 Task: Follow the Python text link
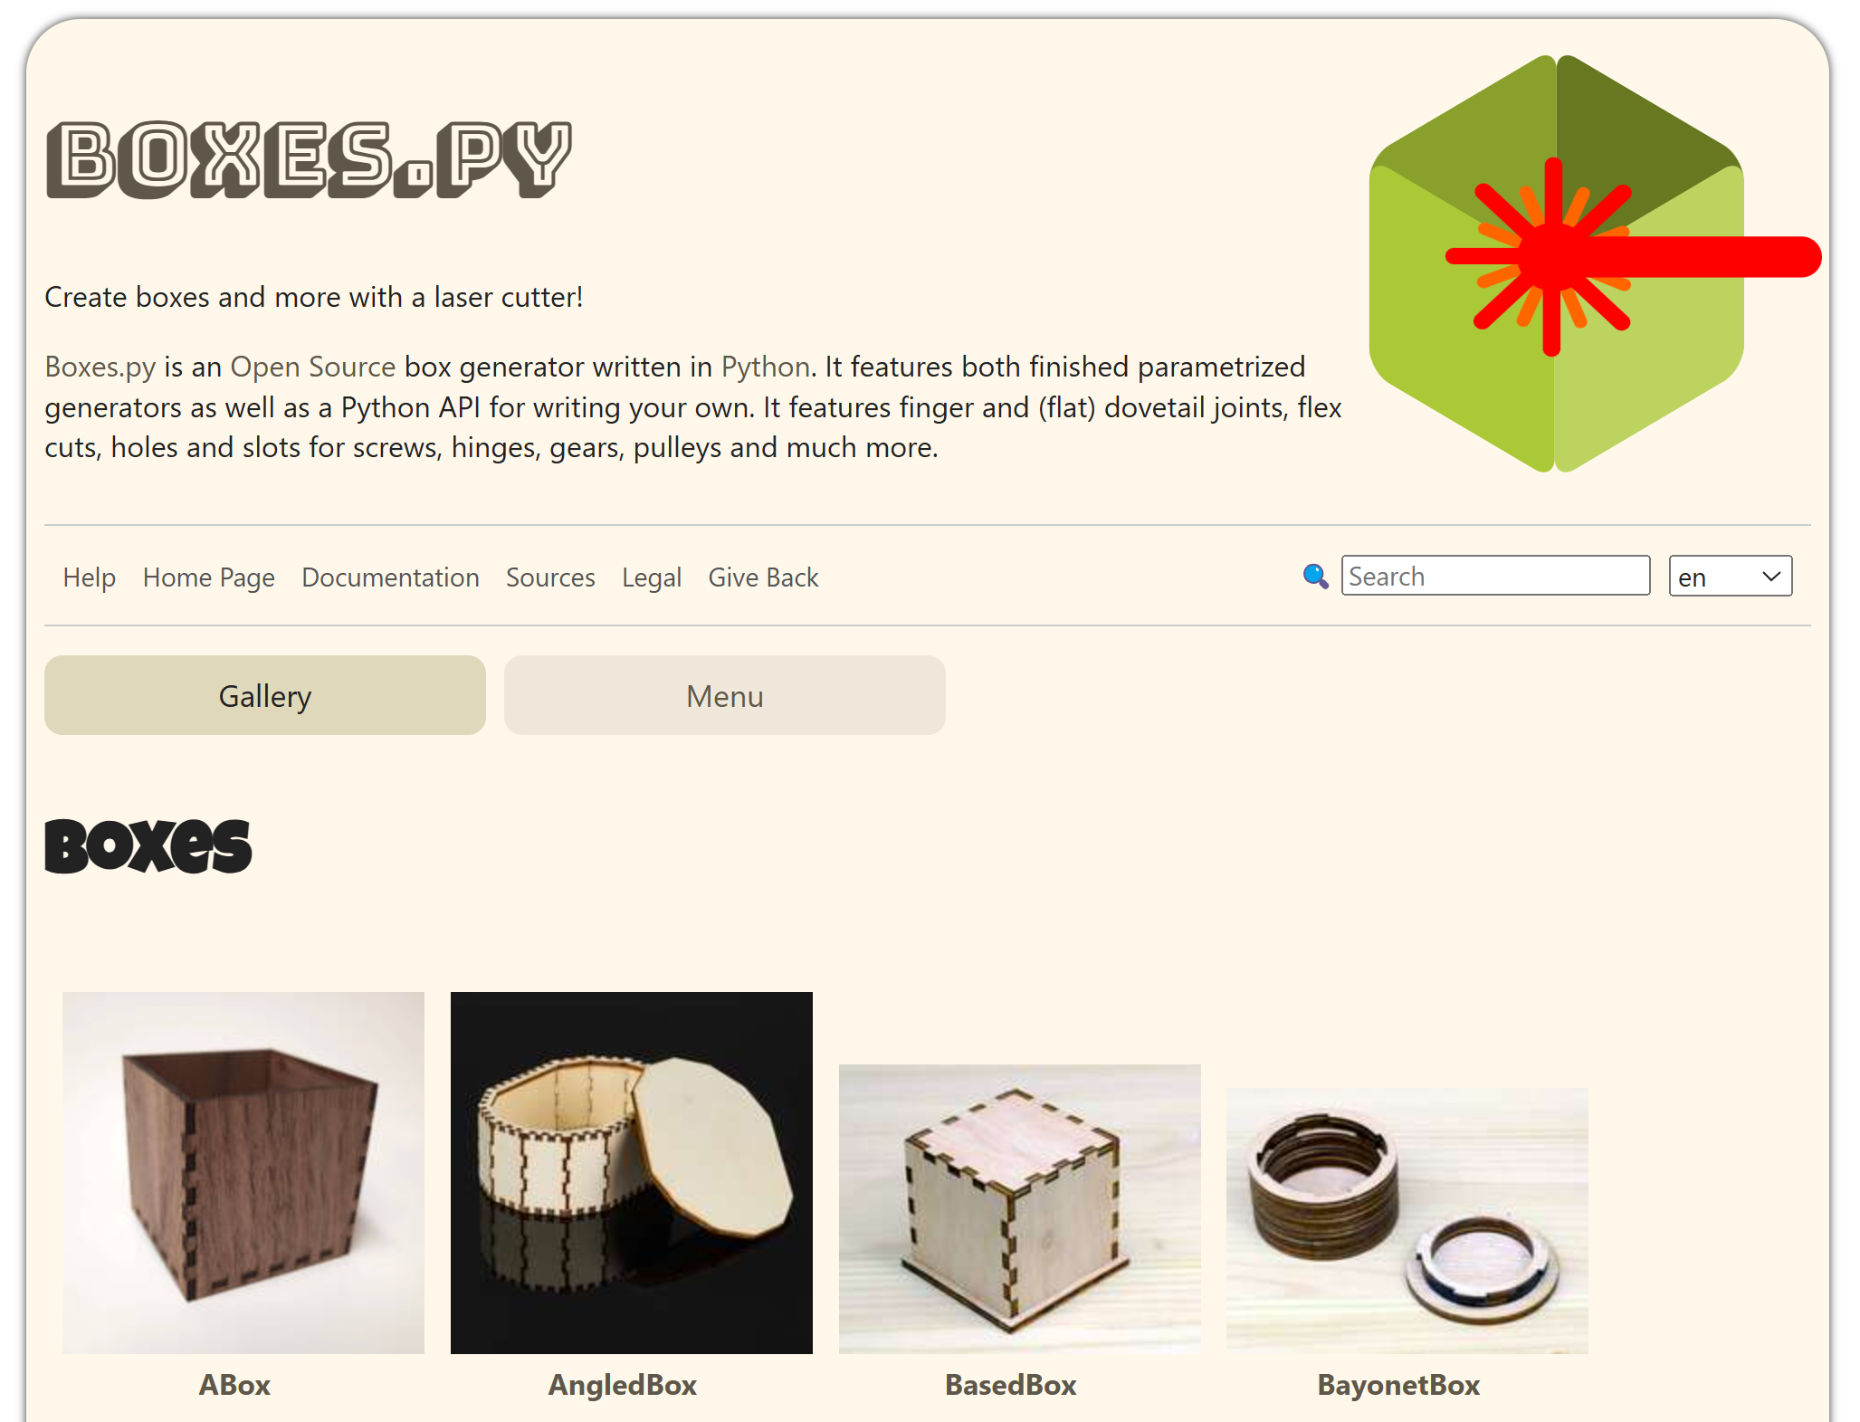pyautogui.click(x=766, y=367)
